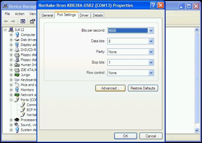Click the DVD/CD-ROM drives icon
Image resolution: width=202 pixels, height=143 pixels.
[17, 50]
